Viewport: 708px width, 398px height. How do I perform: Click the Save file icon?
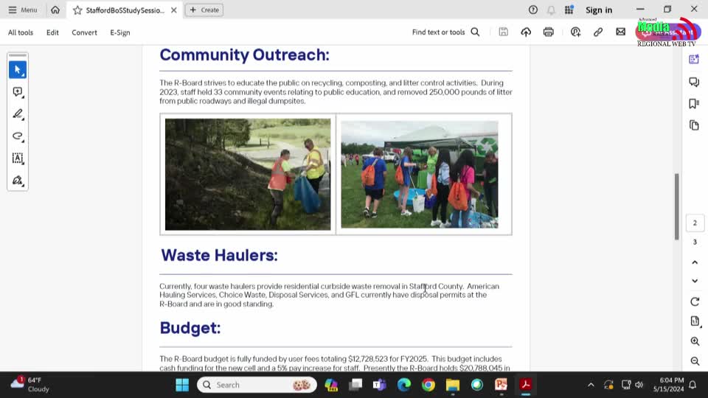tap(503, 32)
